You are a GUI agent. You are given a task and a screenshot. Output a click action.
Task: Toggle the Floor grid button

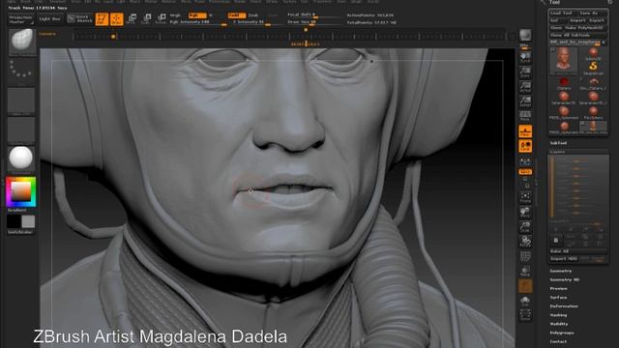525,131
